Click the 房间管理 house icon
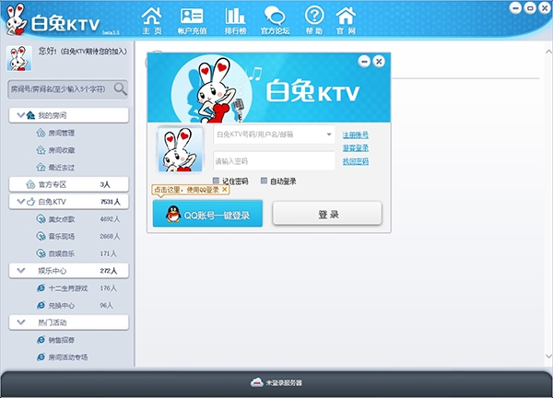The image size is (553, 398). (41, 133)
